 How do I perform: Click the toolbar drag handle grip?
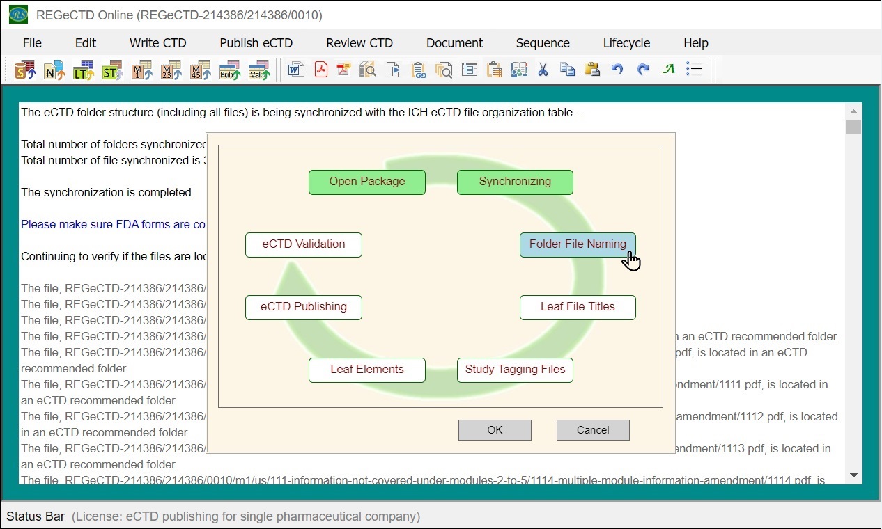(8, 70)
